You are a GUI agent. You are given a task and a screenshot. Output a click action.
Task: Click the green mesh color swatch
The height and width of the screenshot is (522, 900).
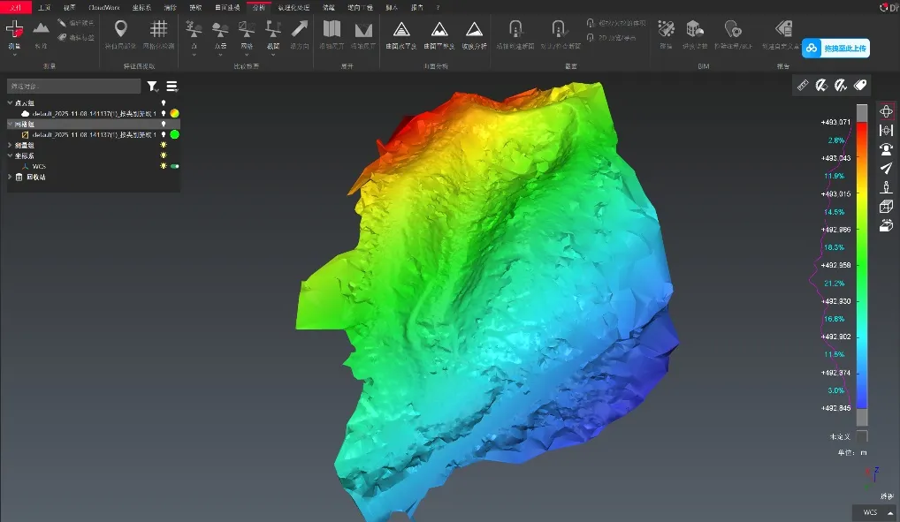tap(174, 135)
